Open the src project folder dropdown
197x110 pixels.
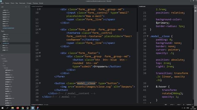coord(2,55)
